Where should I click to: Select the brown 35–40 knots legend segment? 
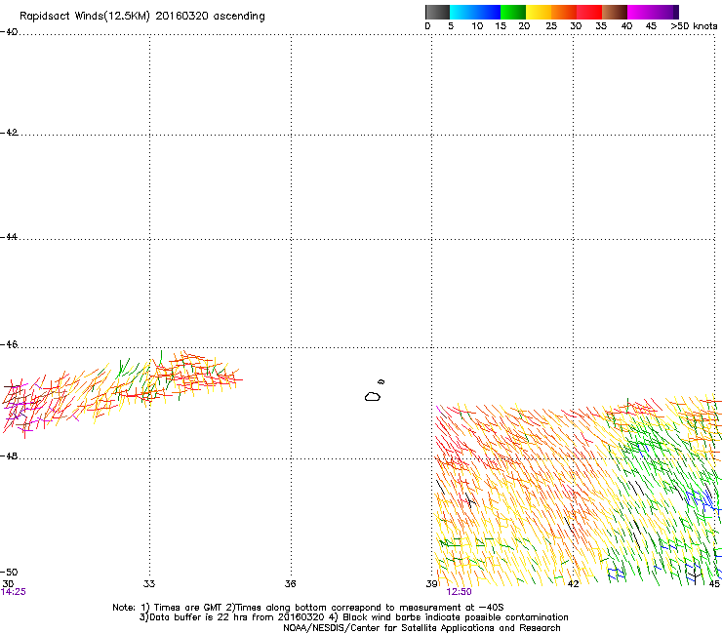(615, 12)
